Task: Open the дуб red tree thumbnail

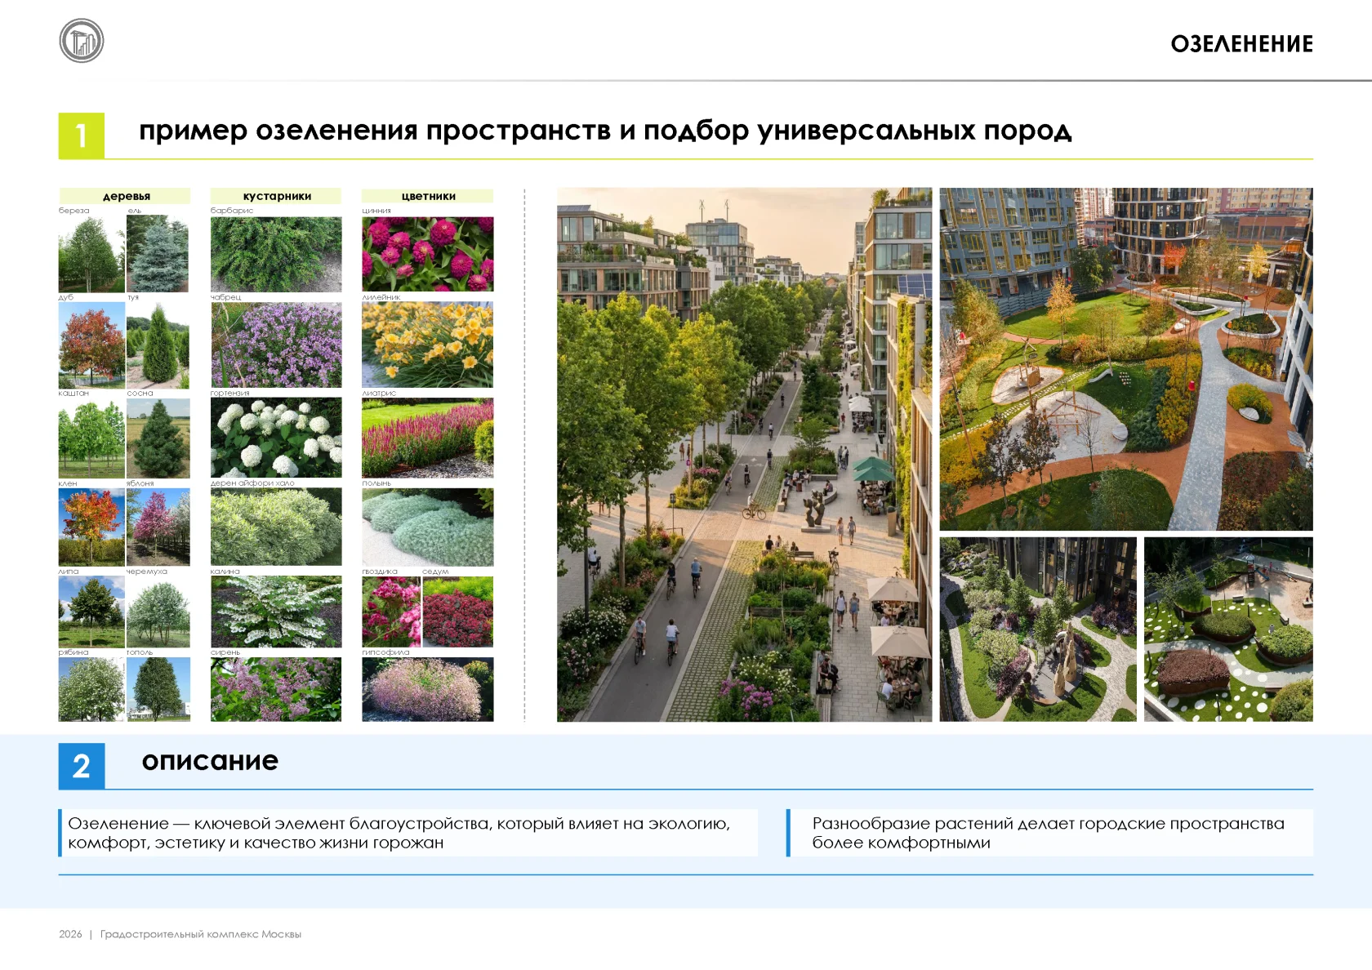Action: 91,345
